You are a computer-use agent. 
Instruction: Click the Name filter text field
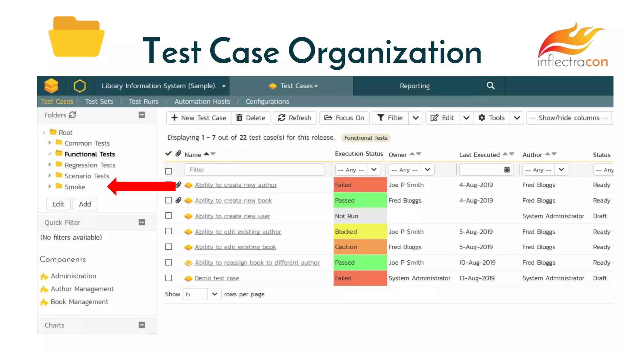(254, 170)
